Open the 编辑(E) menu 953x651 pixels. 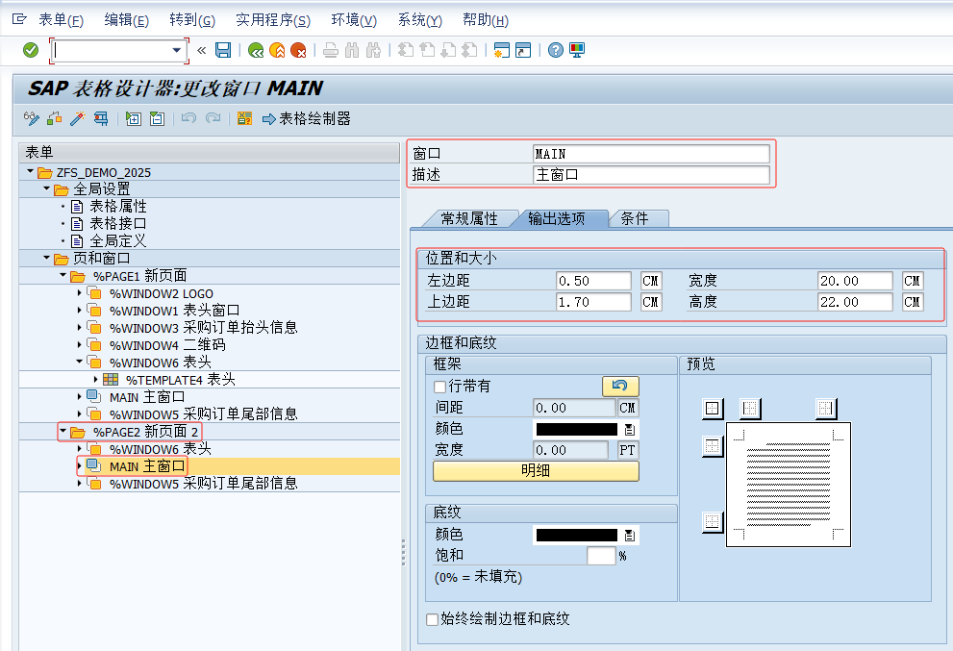point(126,20)
